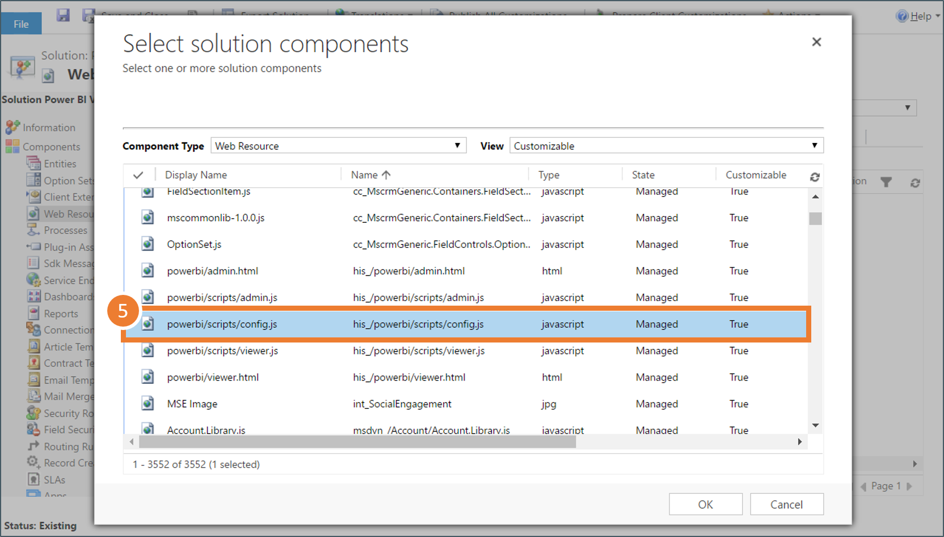Select the Entities icon in the sidebar

tap(34, 163)
